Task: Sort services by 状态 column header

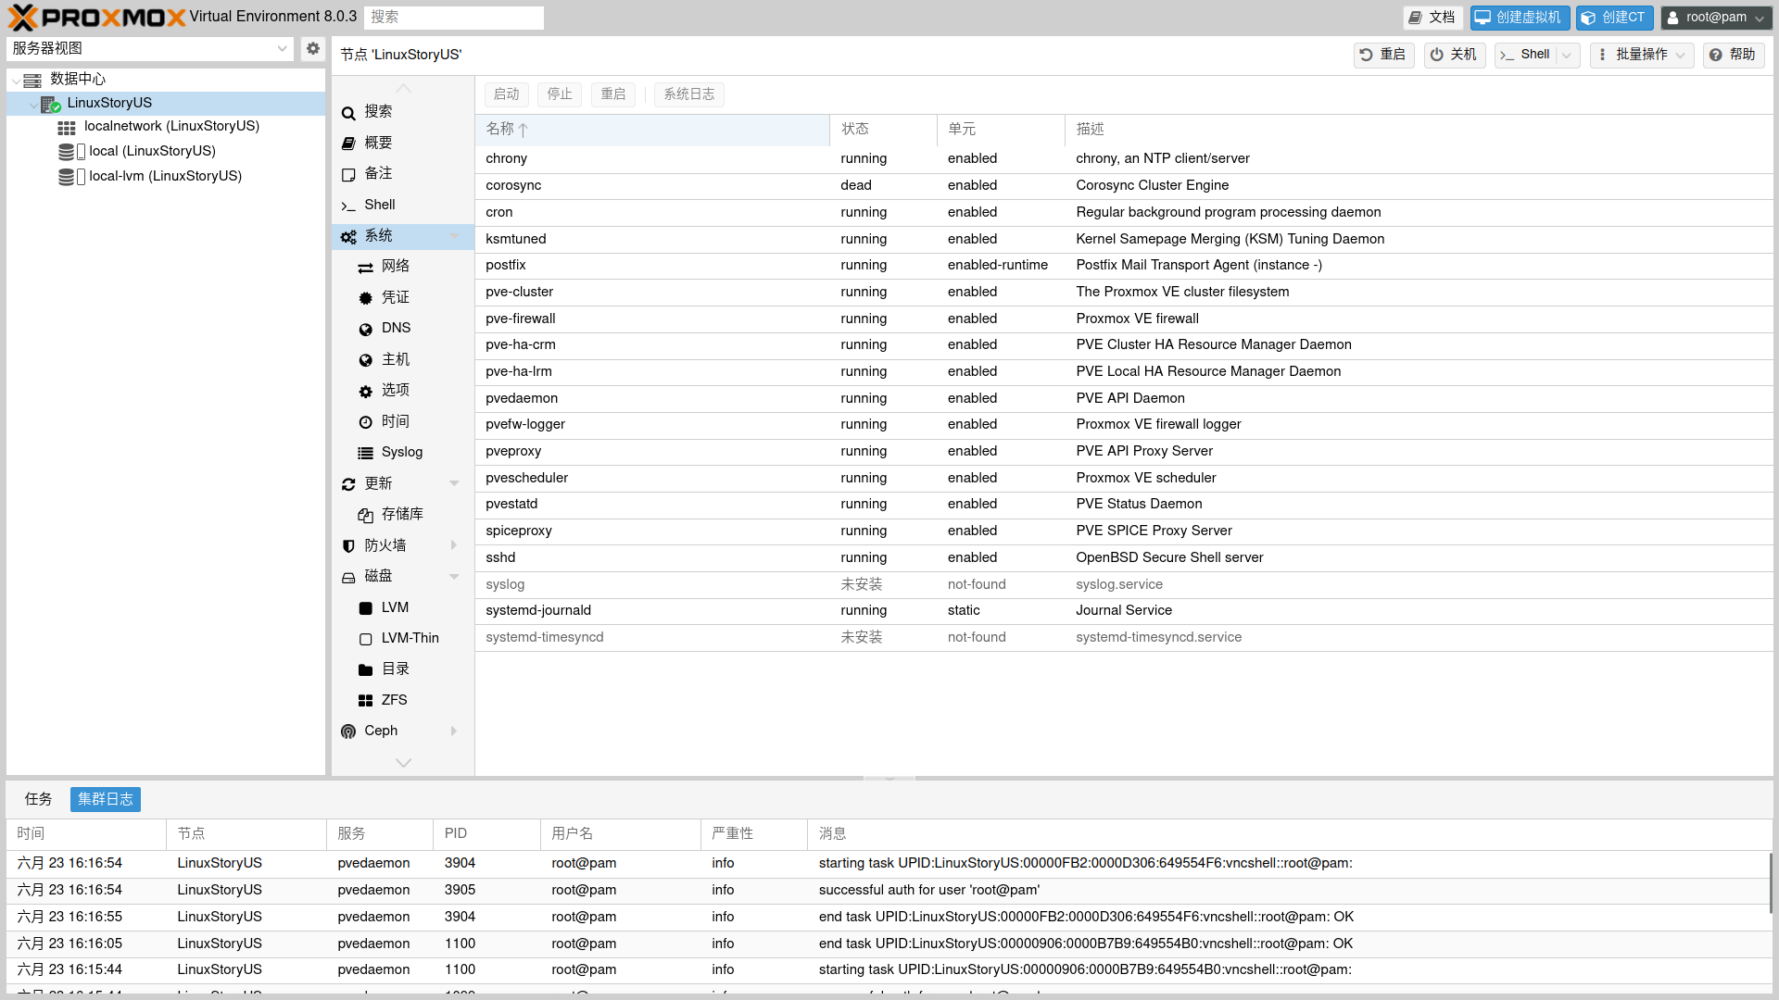Action: 883,130
